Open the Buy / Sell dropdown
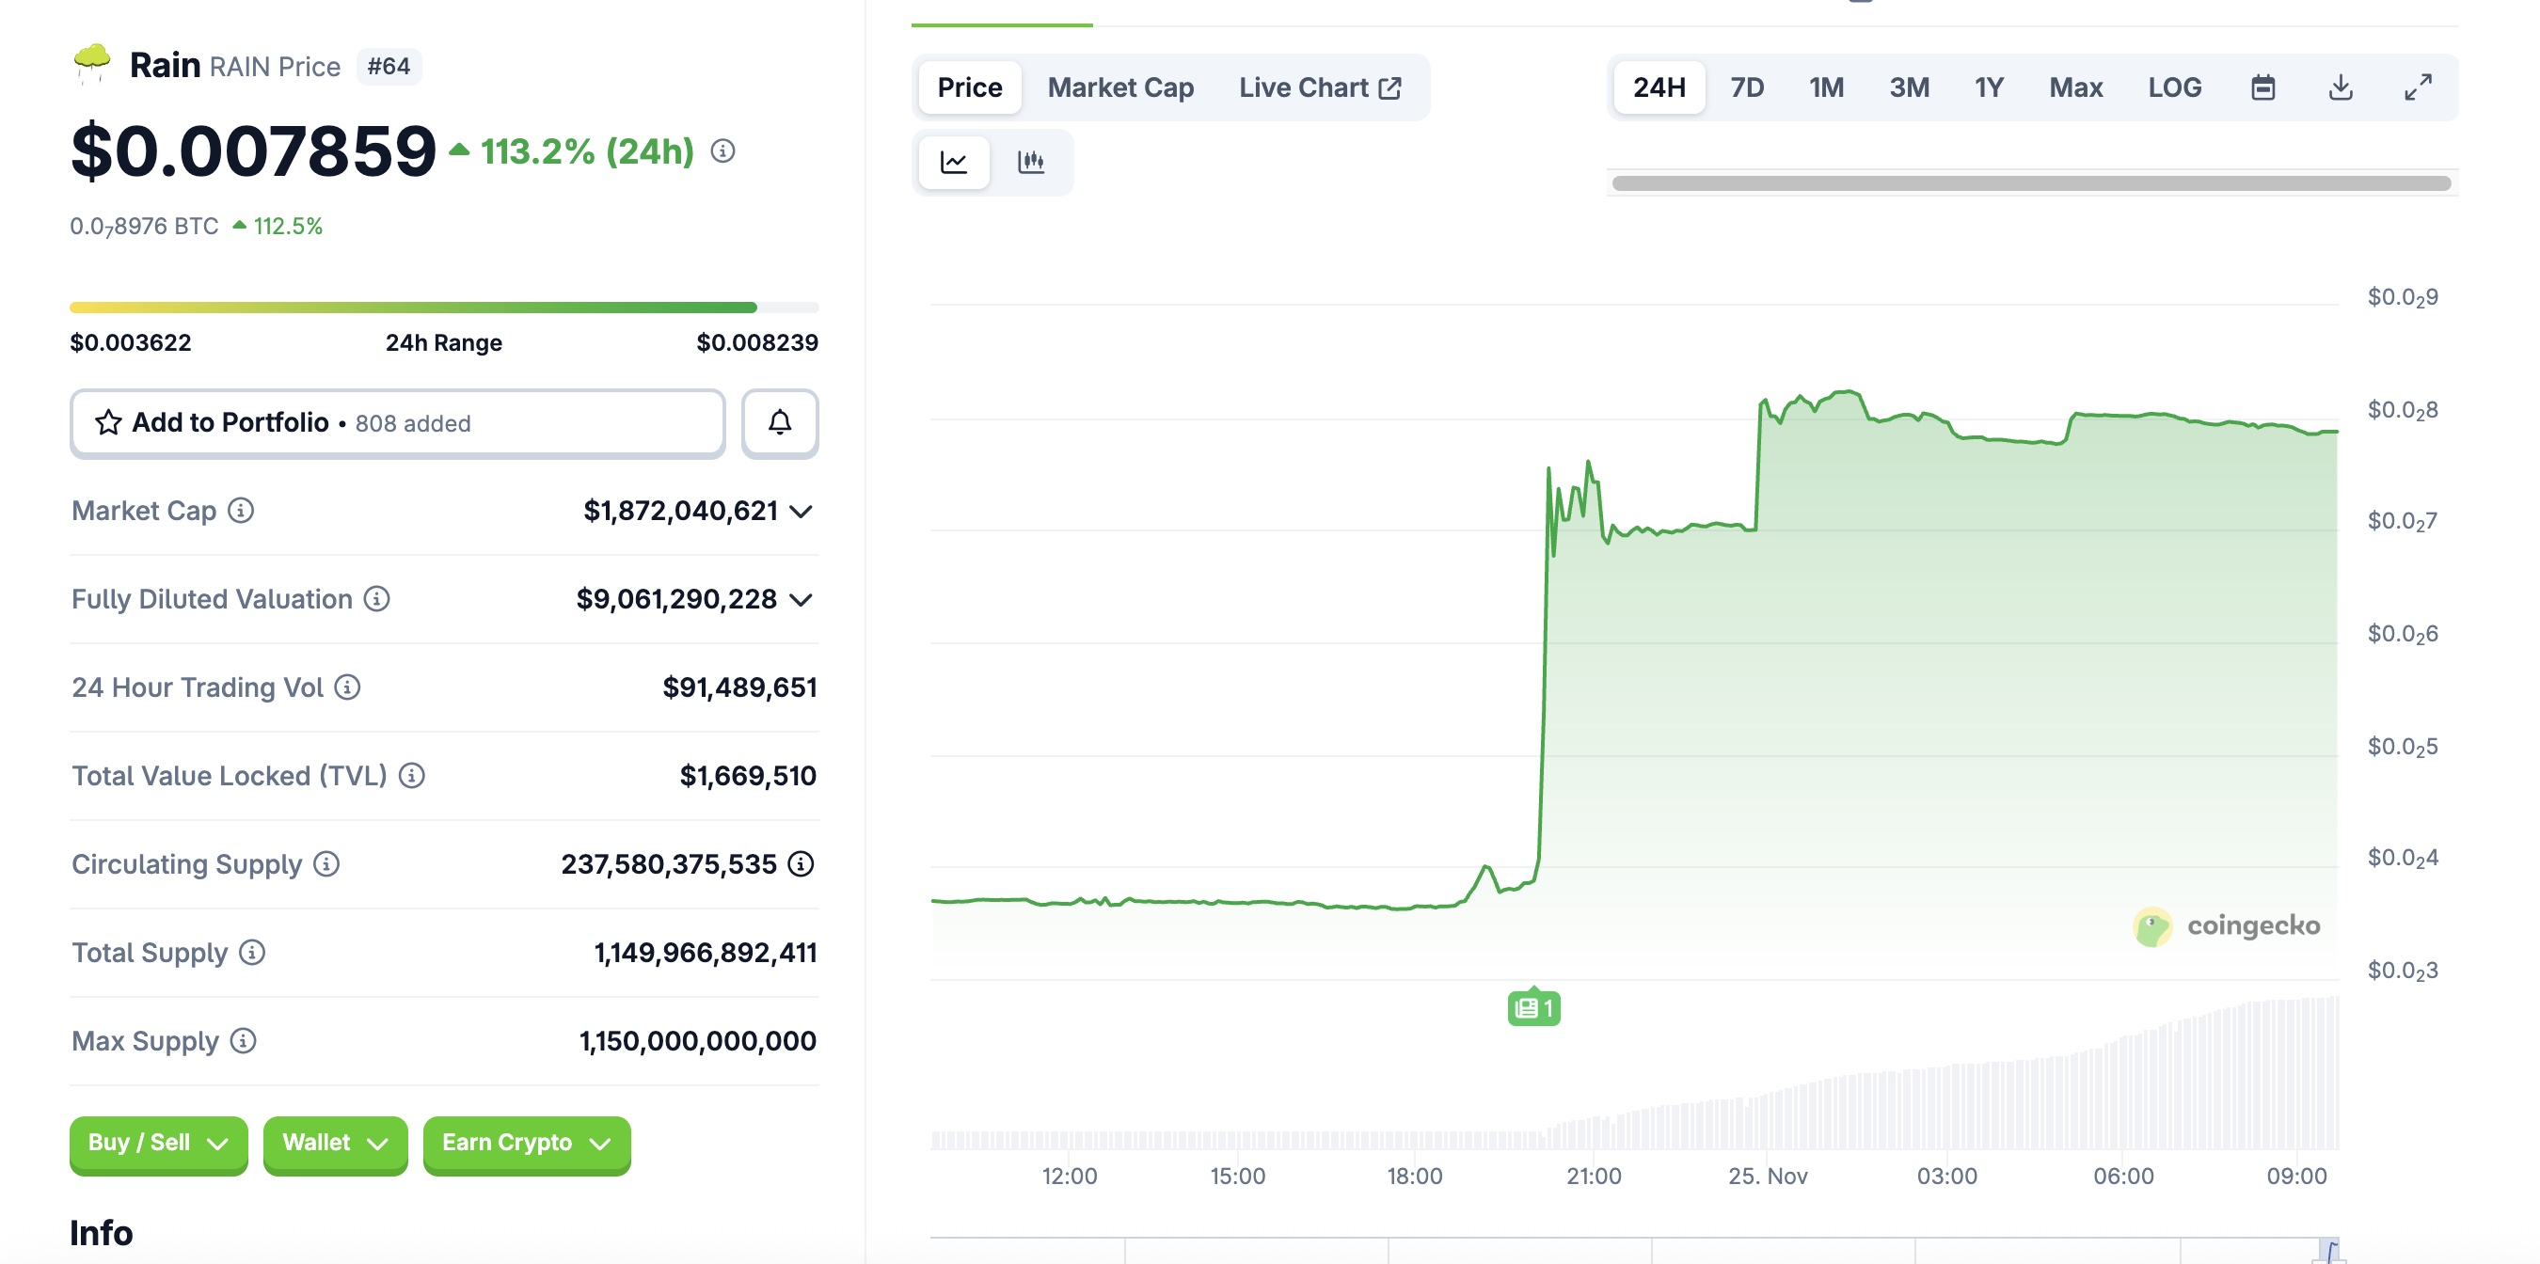This screenshot has width=2540, height=1264. 158,1143
